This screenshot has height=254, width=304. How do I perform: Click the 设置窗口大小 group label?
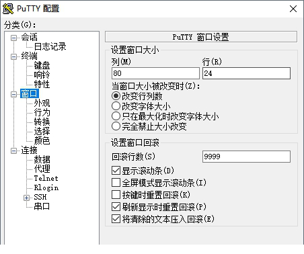point(135,50)
